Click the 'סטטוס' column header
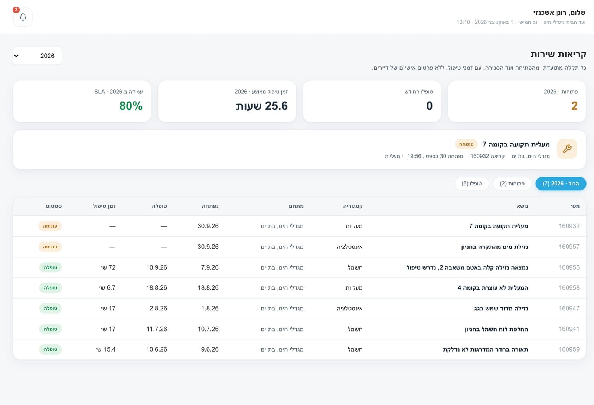 54,206
